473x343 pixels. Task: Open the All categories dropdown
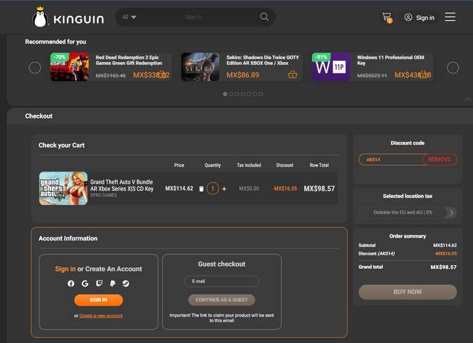pyautogui.click(x=129, y=17)
